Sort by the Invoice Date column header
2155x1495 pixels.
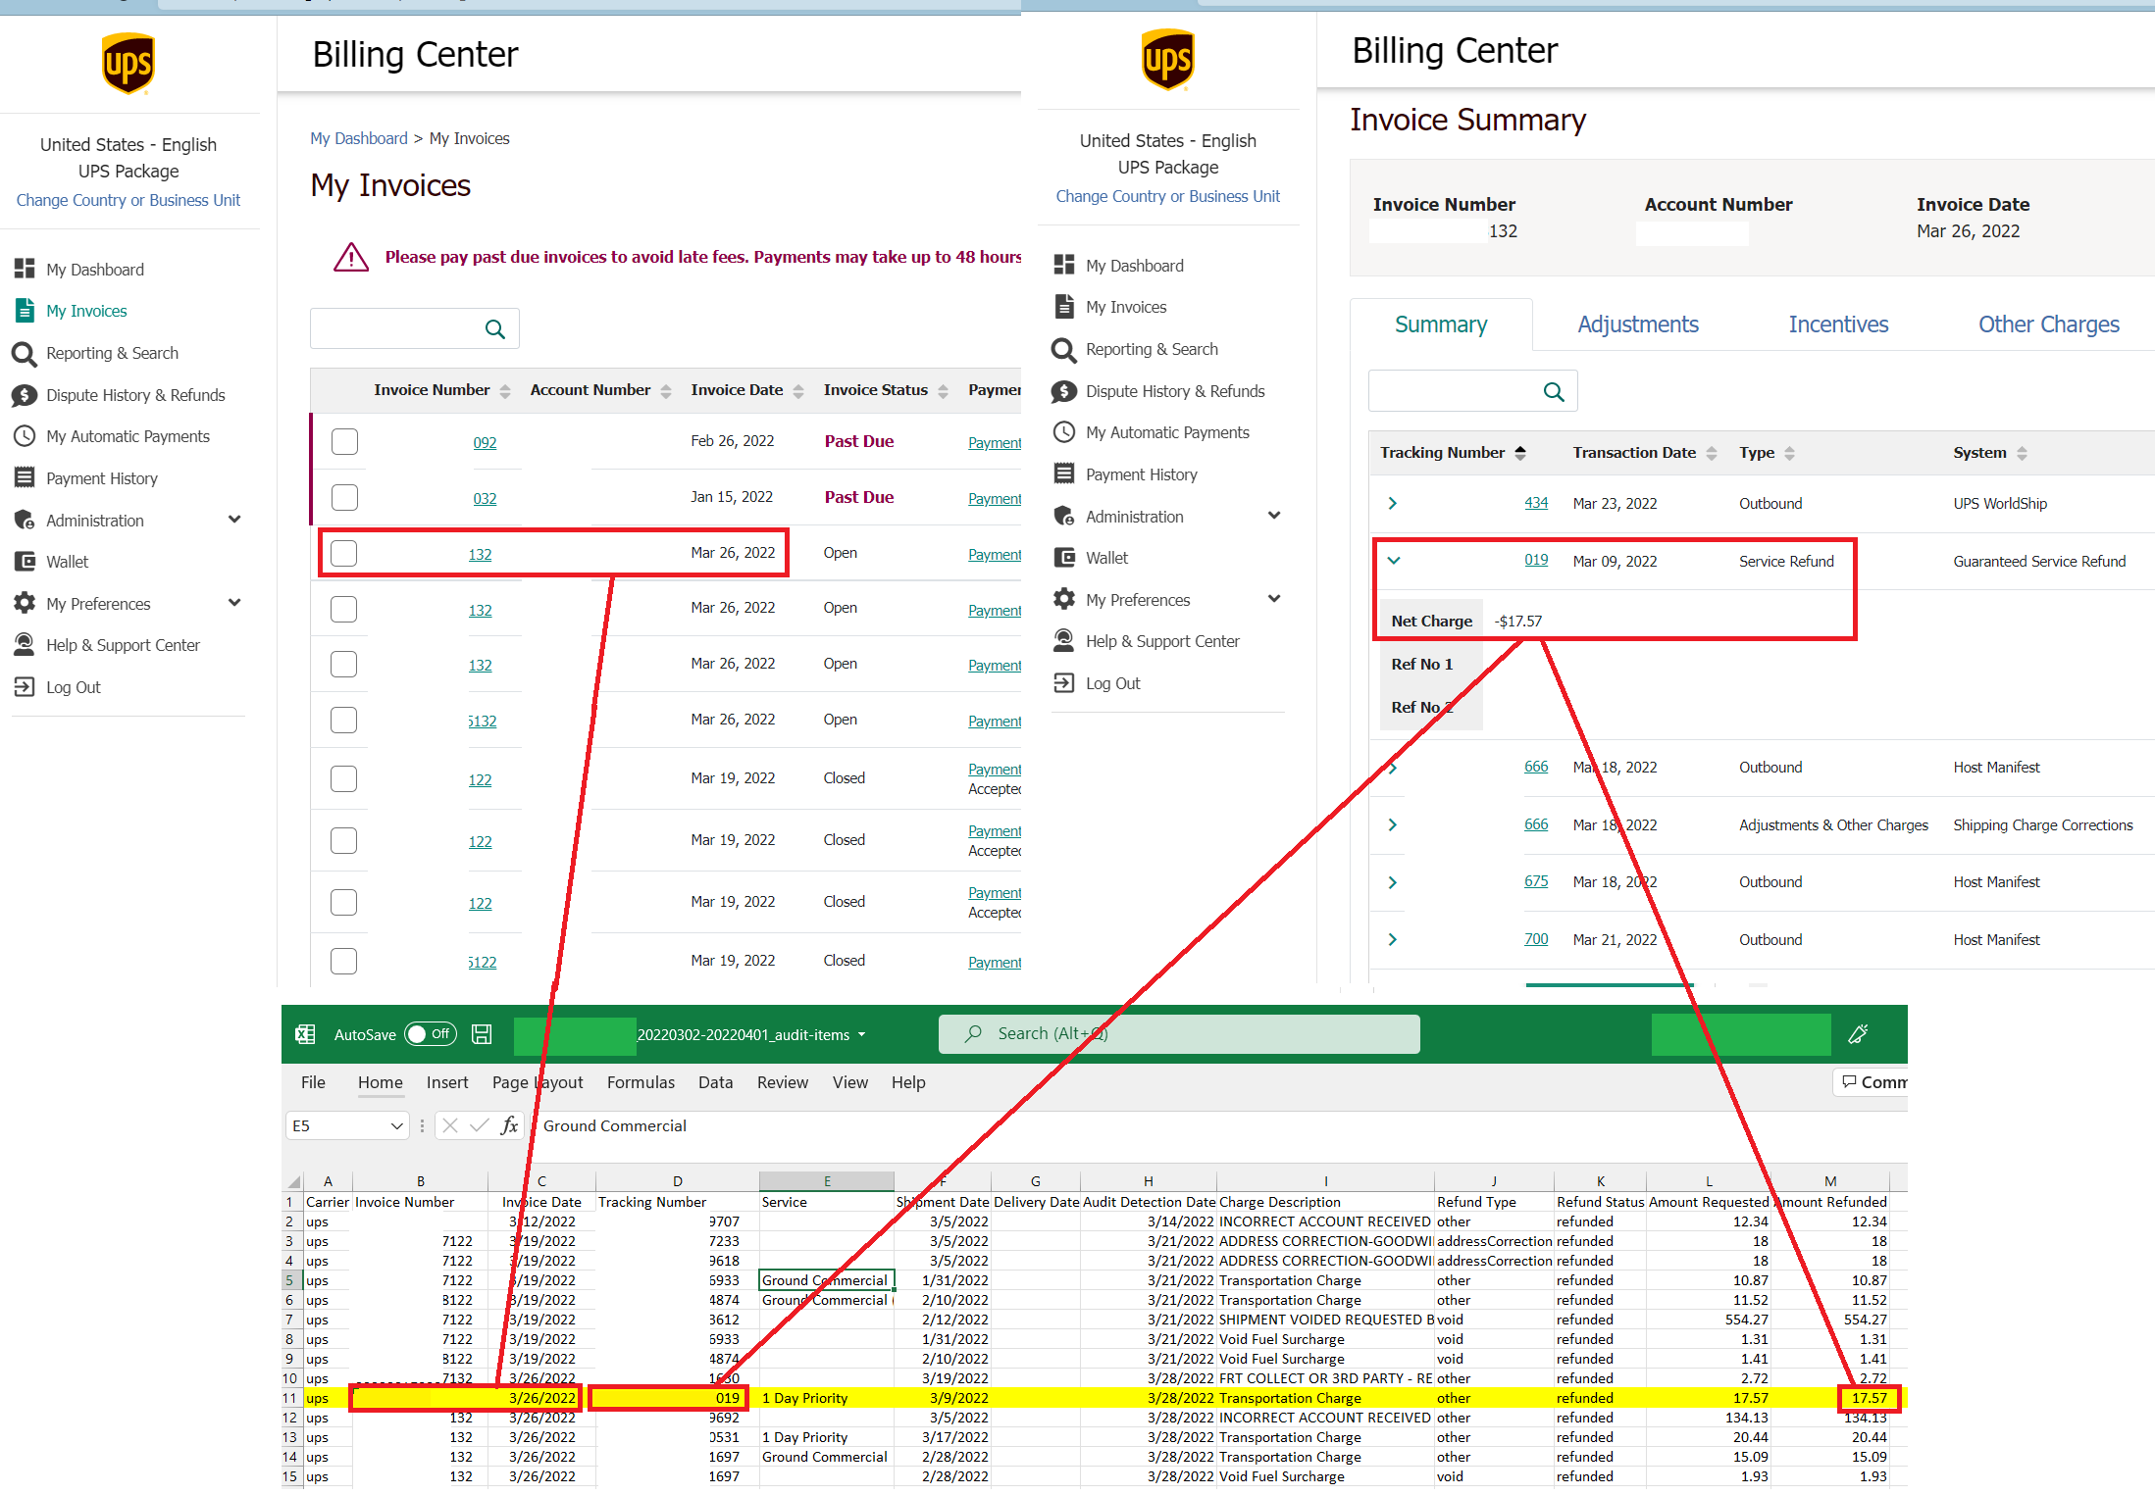coord(737,390)
